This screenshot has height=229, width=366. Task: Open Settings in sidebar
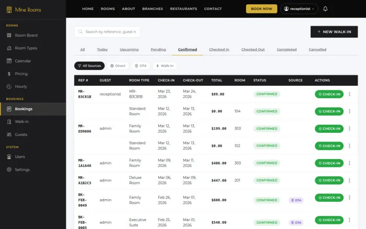(x=33, y=169)
